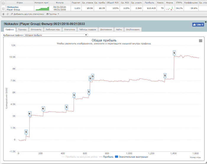Sort by the Подсчет column header
The image size is (207, 164).
pyautogui.click(x=76, y=3)
